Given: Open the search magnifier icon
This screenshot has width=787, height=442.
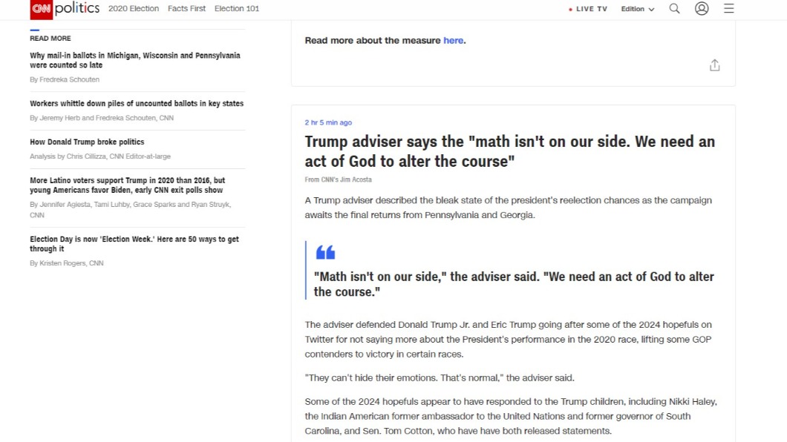Looking at the screenshot, I should tap(675, 8).
